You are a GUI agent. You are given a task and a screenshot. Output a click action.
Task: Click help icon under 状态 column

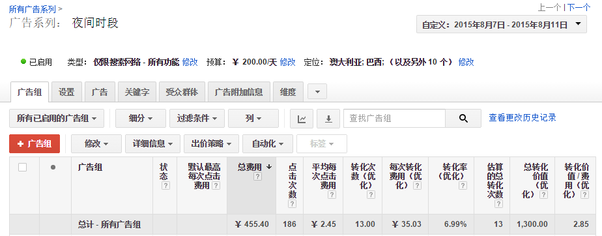165,186
